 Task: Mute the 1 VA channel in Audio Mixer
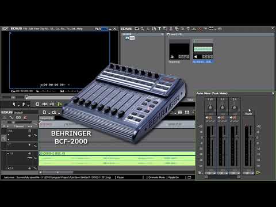[209, 117]
